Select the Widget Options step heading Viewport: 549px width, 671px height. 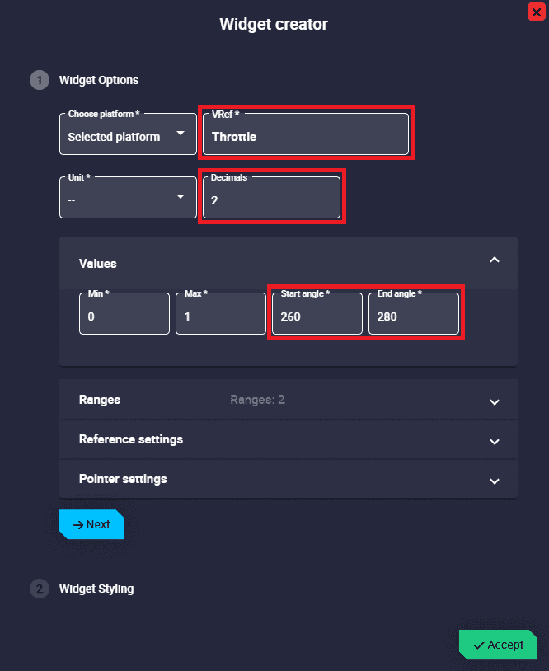99,80
